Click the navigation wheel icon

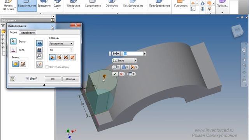[244, 50]
